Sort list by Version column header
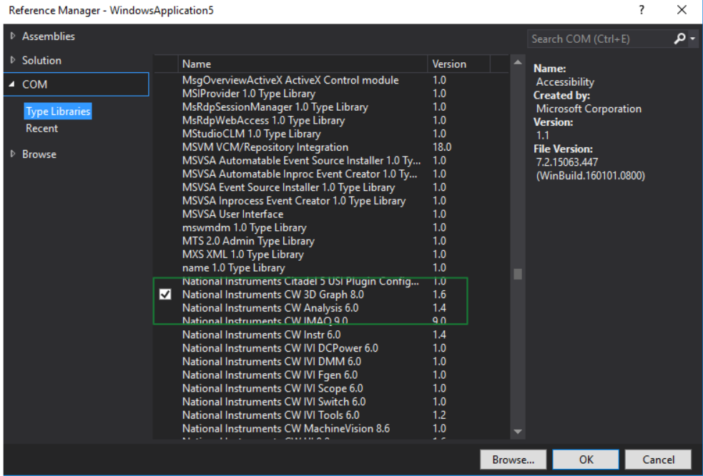 click(458, 64)
